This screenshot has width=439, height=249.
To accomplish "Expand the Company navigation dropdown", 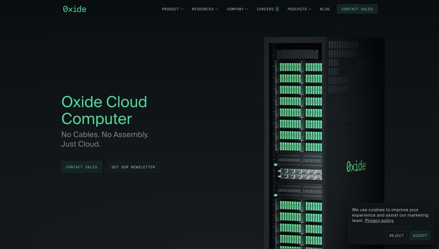I will point(237,9).
